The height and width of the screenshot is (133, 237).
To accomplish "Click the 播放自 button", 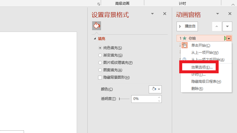I will coord(187,26).
